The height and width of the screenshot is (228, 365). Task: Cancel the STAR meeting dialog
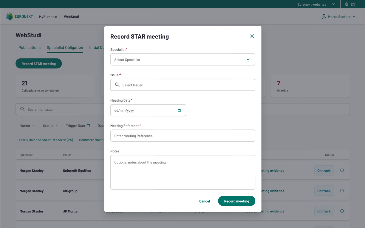click(205, 201)
